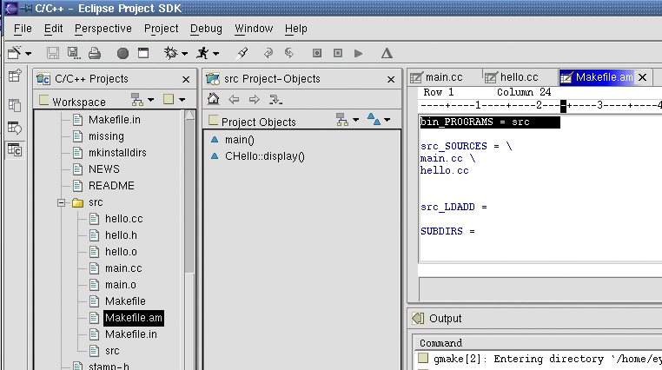
Task: Switch to the hello.cc editor tab
Action: pos(519,77)
